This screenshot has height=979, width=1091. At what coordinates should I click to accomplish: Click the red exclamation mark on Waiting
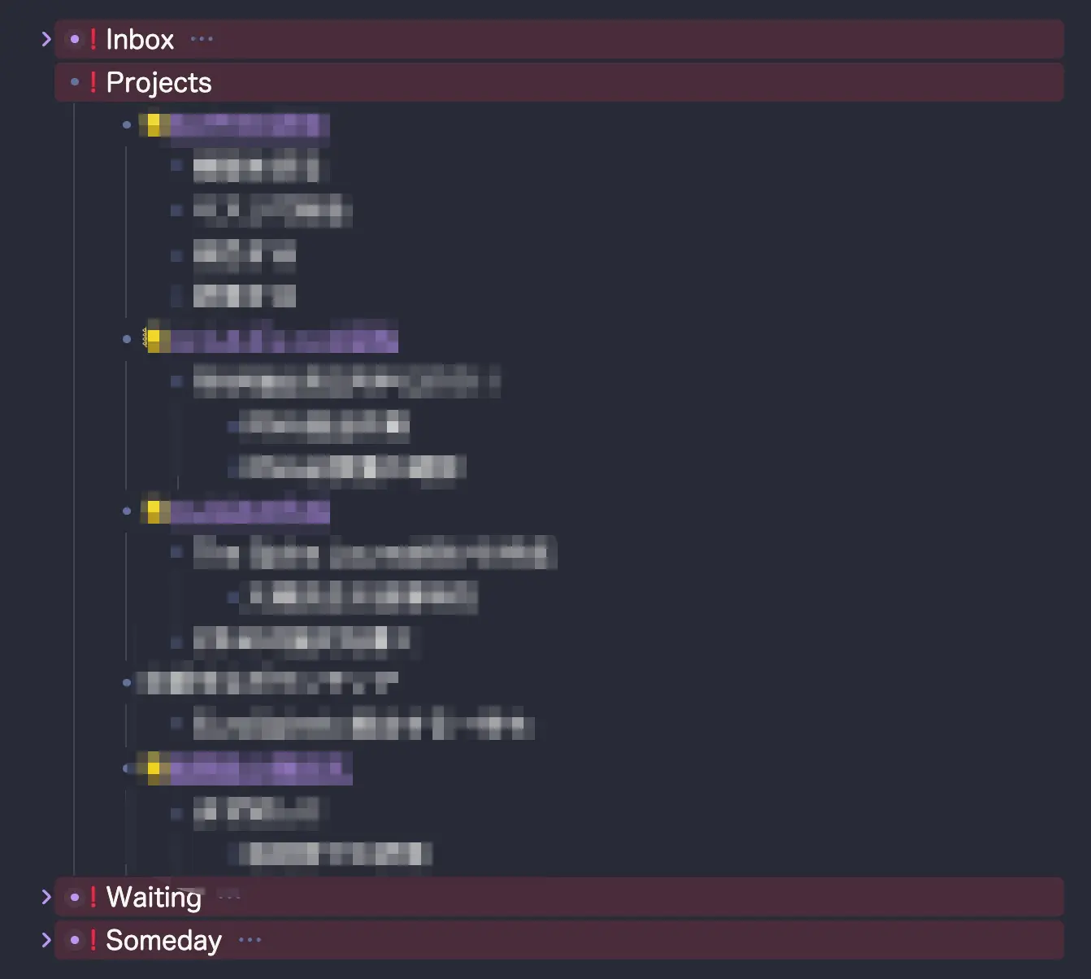tap(93, 897)
